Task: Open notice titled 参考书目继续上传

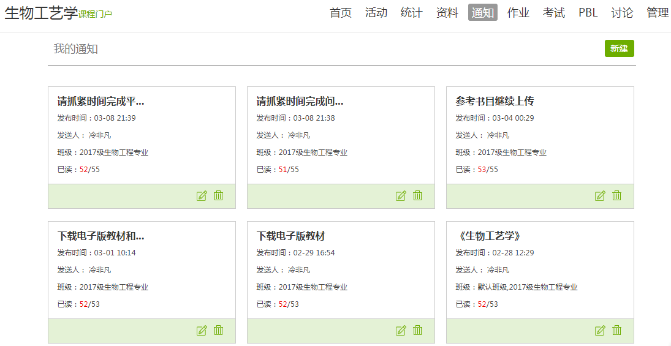Action: coord(495,101)
